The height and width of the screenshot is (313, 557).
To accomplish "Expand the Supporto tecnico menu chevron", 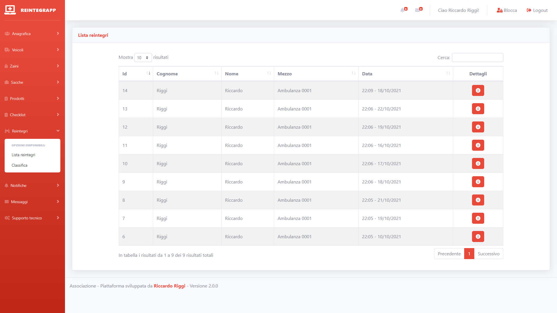I will [x=58, y=218].
